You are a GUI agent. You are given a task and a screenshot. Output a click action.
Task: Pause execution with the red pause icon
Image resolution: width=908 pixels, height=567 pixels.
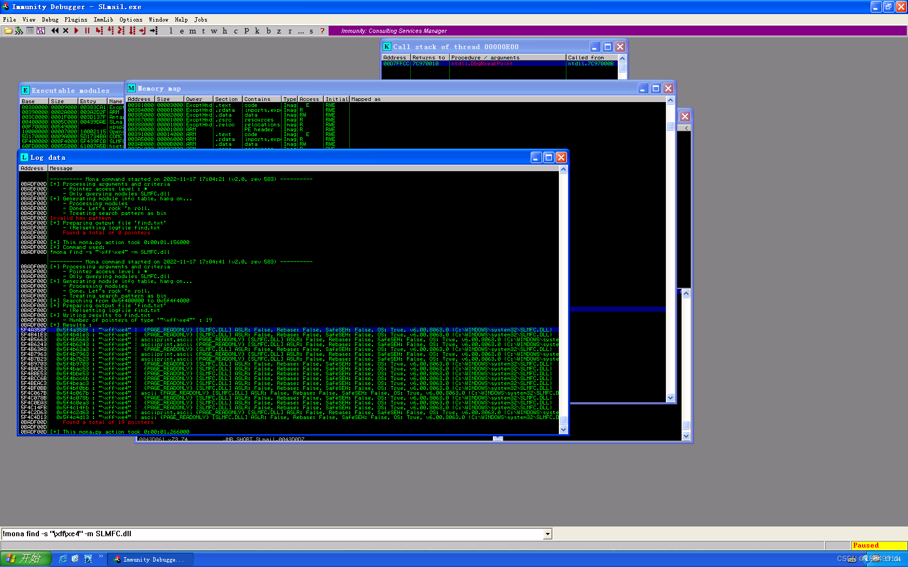[87, 31]
